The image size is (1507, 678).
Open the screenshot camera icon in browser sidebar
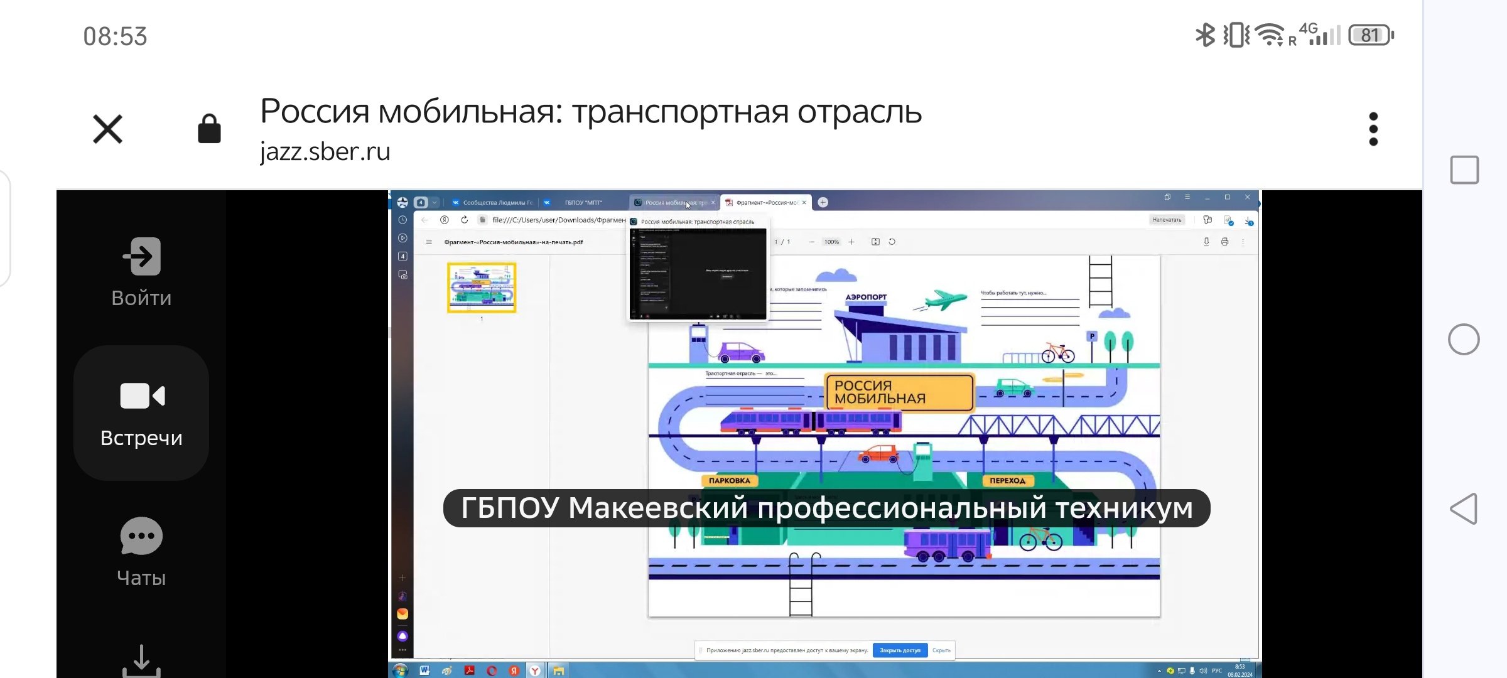tap(402, 275)
